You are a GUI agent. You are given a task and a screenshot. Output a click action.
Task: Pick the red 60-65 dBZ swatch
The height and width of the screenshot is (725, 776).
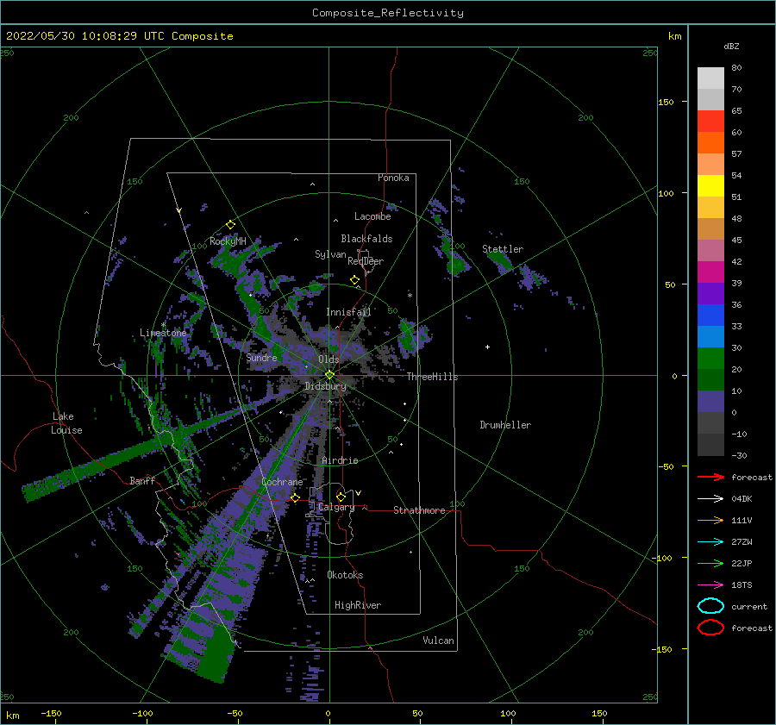[x=710, y=122]
